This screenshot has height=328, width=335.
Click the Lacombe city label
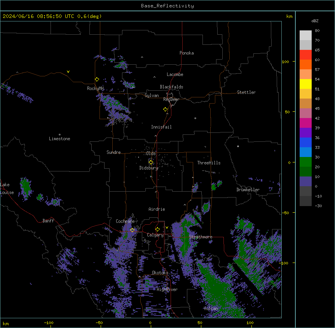coord(175,74)
